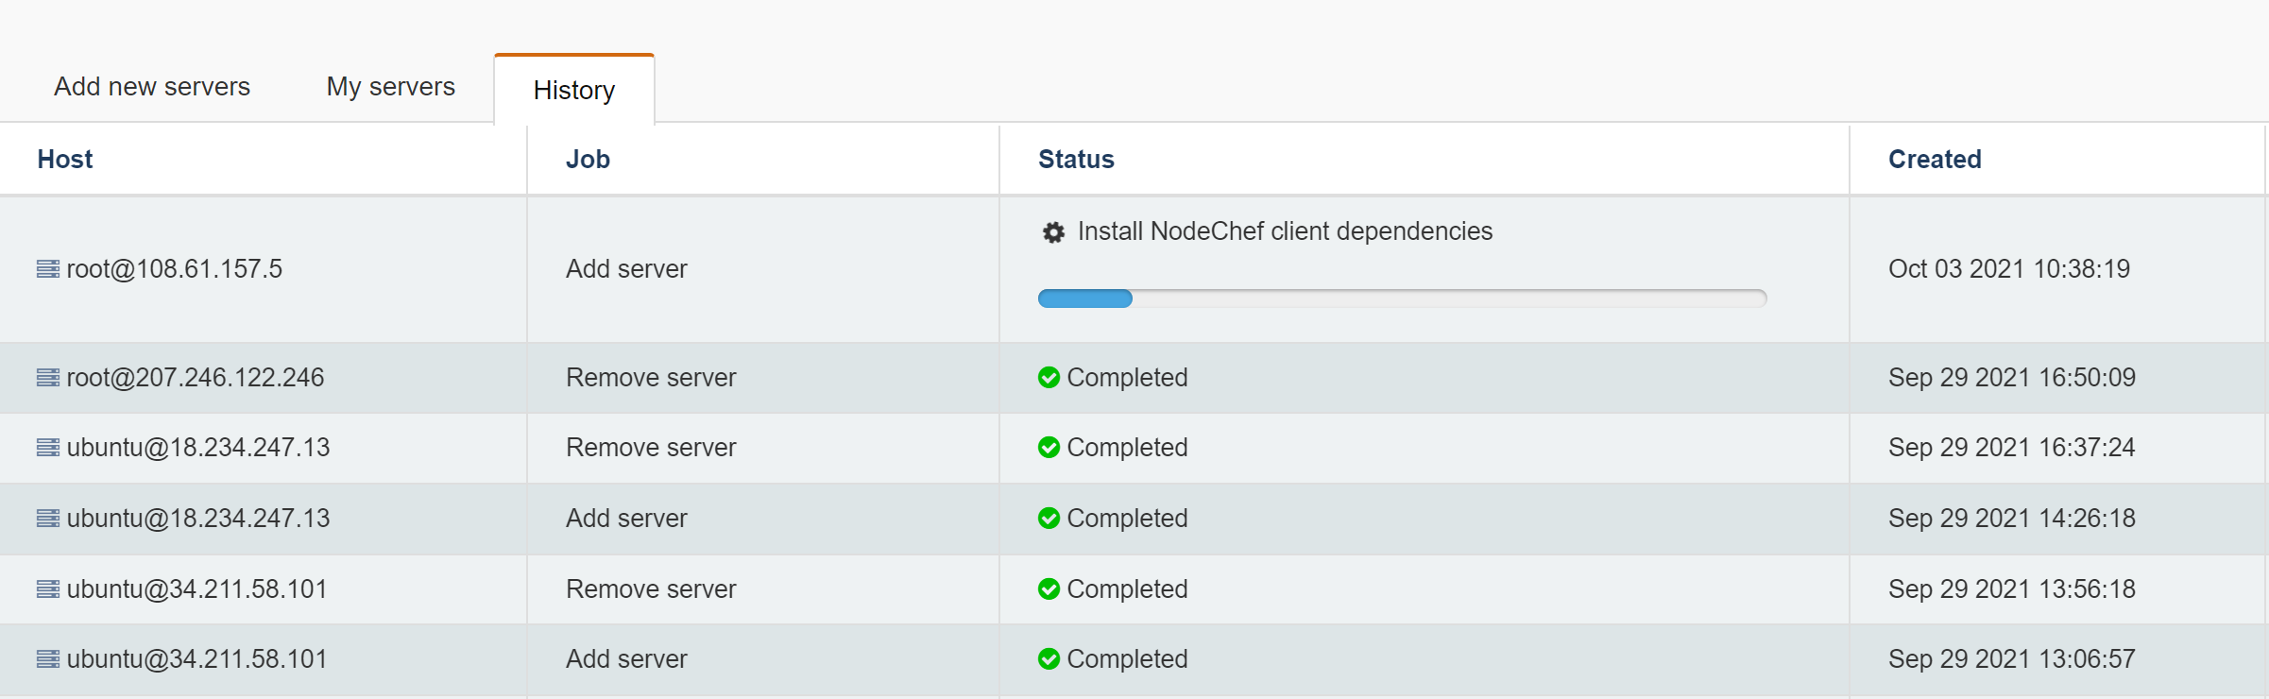The image size is (2269, 699).
Task: Select ubuntu@18.234.247.13 in the 14:26:18 row
Action: click(x=198, y=519)
